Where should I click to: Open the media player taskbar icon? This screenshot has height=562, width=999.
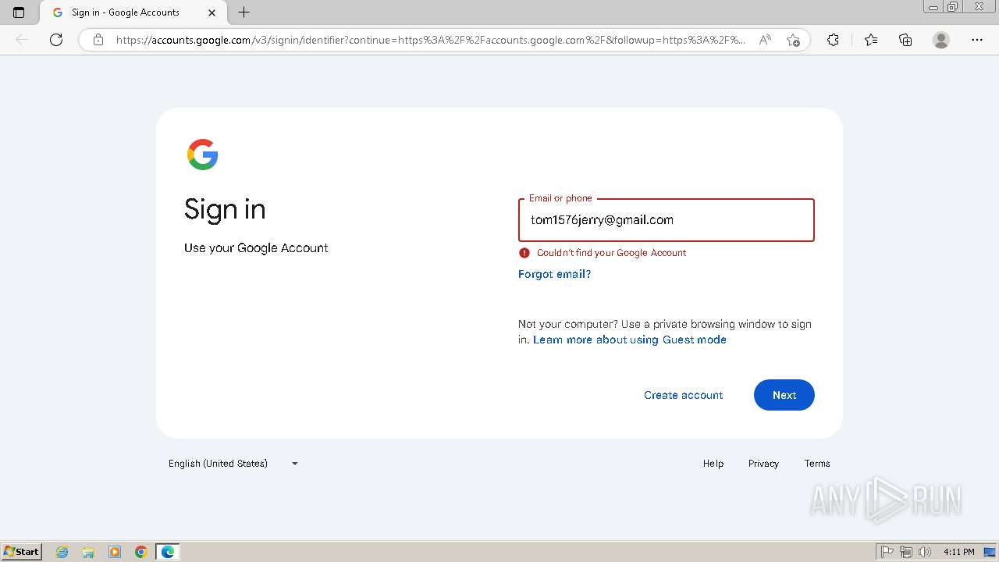click(115, 552)
